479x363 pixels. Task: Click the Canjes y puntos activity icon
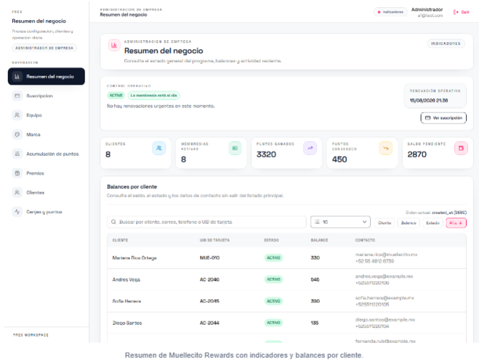(x=17, y=212)
